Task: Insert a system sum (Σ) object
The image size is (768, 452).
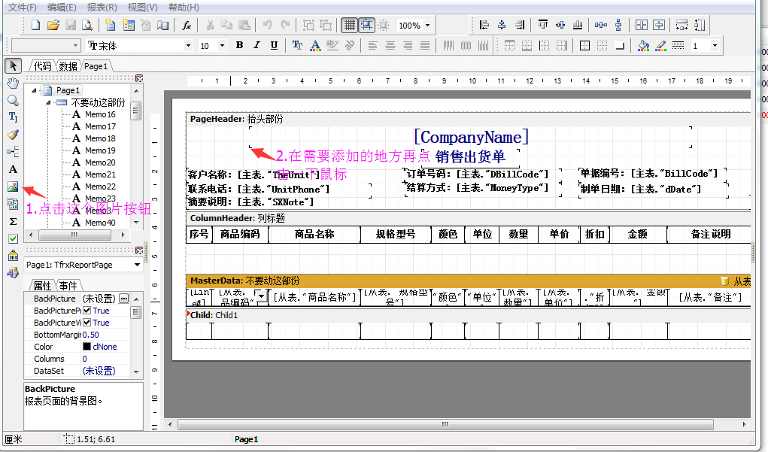Action: (x=13, y=221)
